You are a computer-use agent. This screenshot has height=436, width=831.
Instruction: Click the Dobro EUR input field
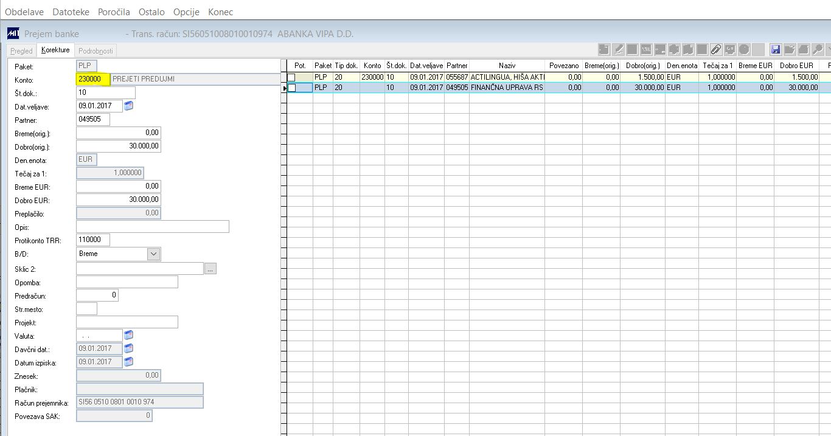(x=119, y=199)
